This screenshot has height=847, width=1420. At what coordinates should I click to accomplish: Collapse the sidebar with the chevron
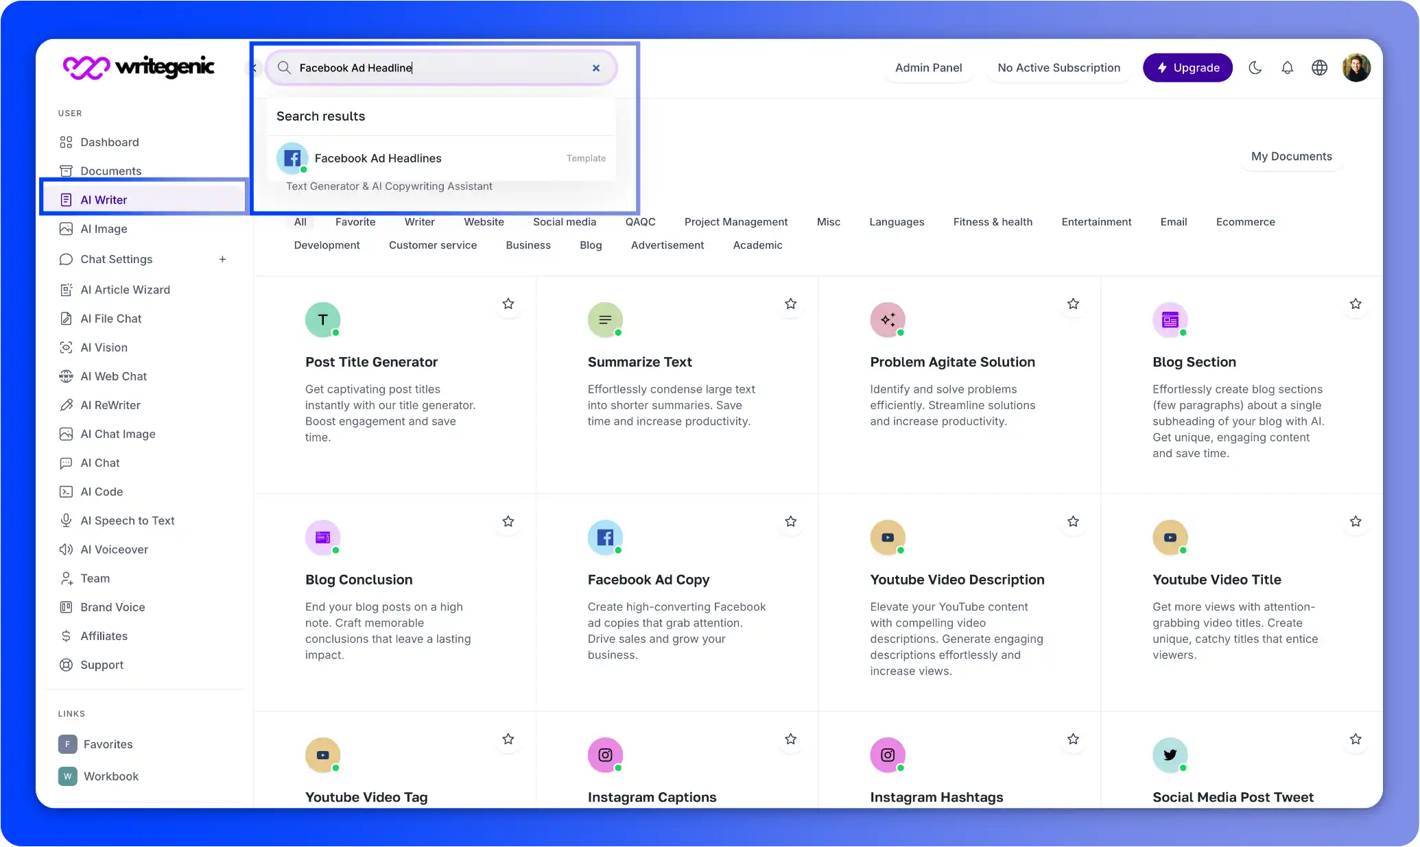coord(254,68)
